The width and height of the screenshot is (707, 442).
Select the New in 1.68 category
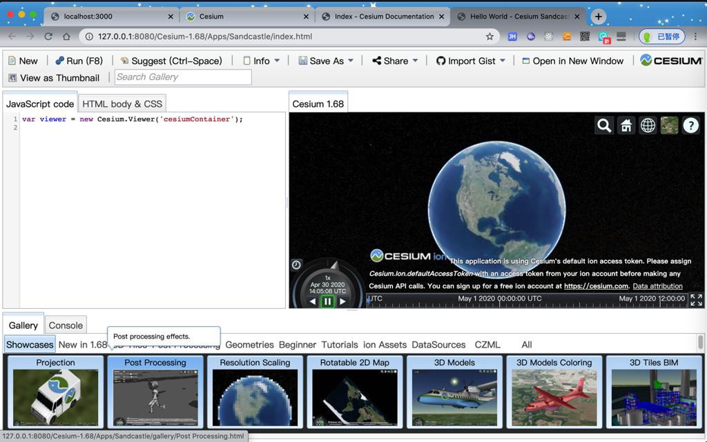(x=83, y=345)
